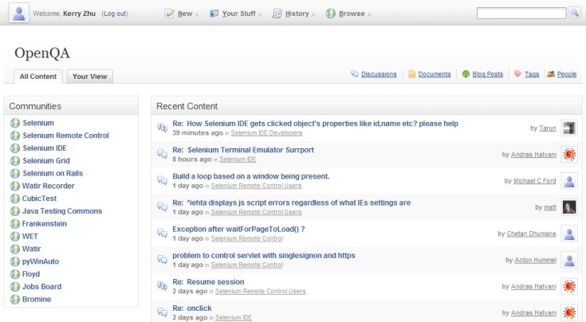586x322 pixels.
Task: Click globe icon next to Selenium Grid
Action: [x=14, y=160]
